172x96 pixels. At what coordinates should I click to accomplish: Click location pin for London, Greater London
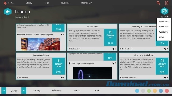pyautogui.click(x=18, y=35)
